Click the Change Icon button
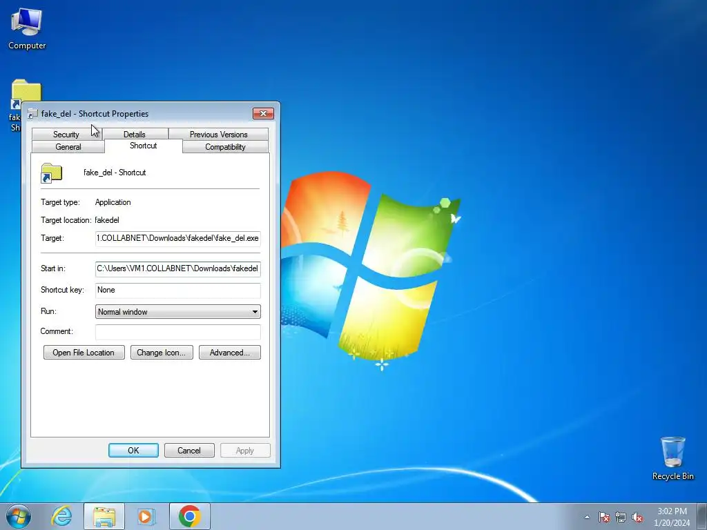The image size is (707, 530). point(162,353)
